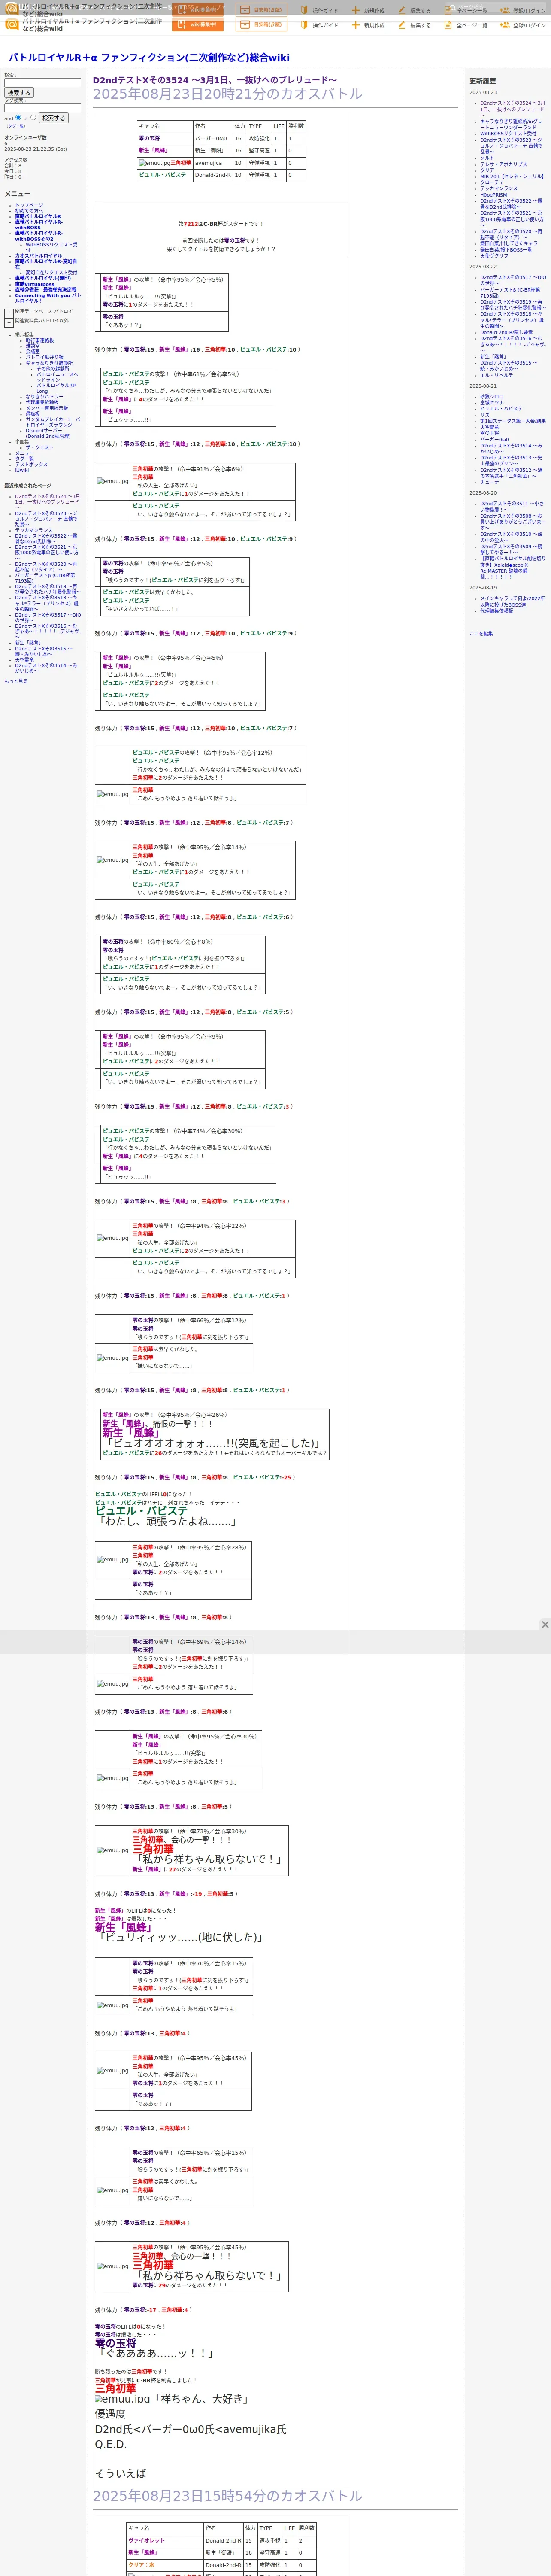This screenshot has width=551, height=2576.
Task: Click the emuu.jpg image in the avemujica table row
Action: point(154,163)
